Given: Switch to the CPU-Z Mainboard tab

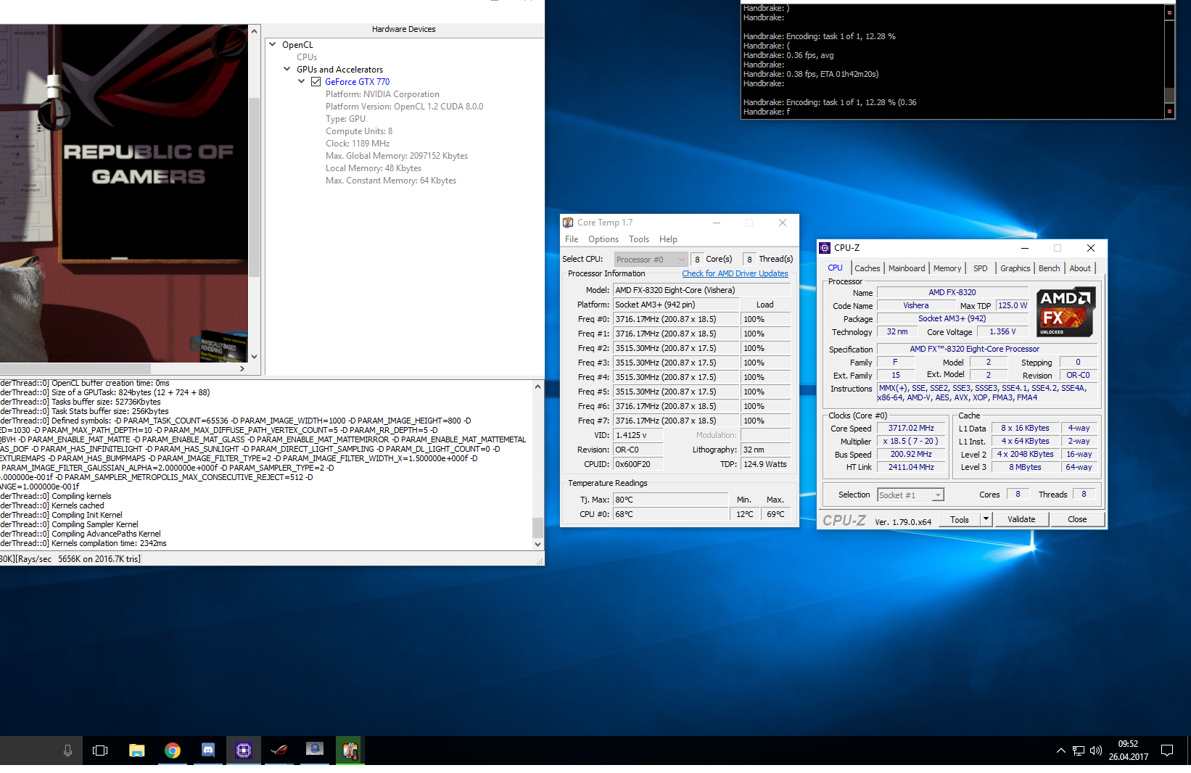Looking at the screenshot, I should pyautogui.click(x=907, y=268).
